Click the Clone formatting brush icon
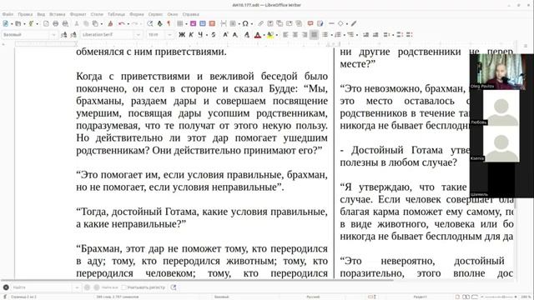This screenshot has width=534, height=300. [110, 23]
